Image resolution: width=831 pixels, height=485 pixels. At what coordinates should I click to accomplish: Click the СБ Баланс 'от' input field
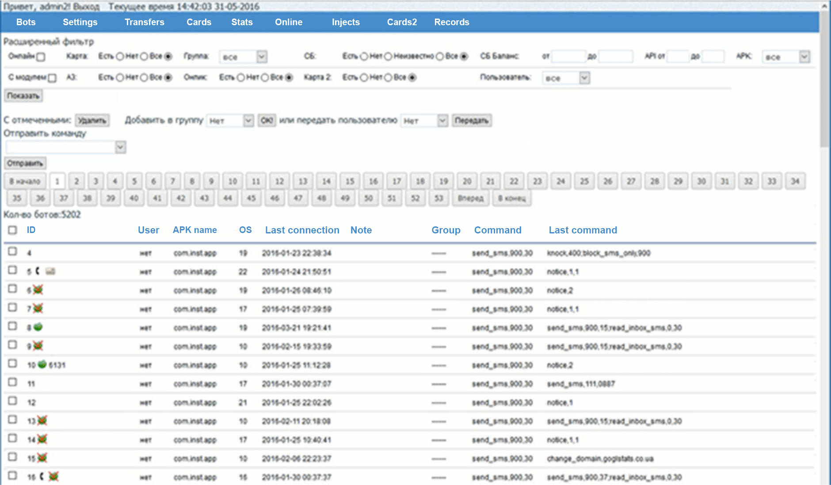click(x=568, y=57)
